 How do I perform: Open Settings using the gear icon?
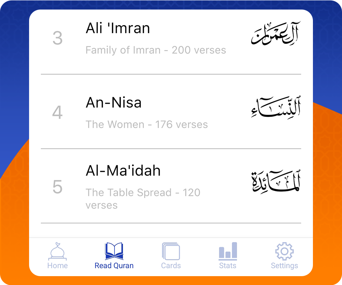click(x=284, y=251)
